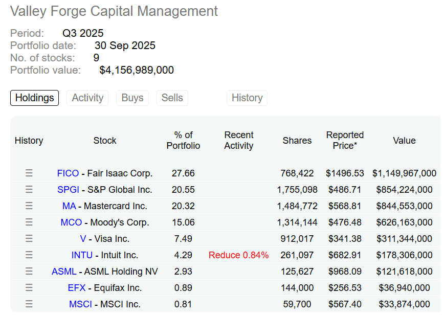Open history icon for SPGI row
The image size is (444, 315).
click(x=29, y=190)
